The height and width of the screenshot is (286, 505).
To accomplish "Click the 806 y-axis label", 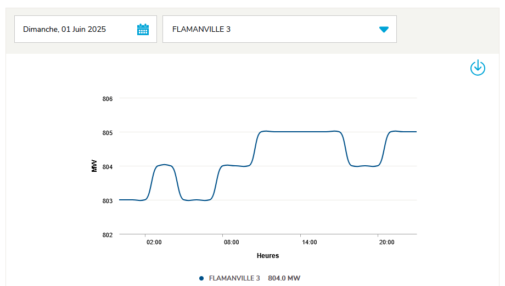I will (107, 99).
